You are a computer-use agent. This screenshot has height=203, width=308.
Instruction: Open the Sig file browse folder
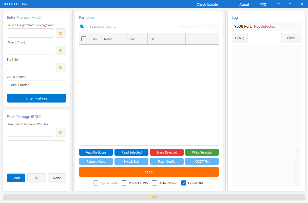61,67
